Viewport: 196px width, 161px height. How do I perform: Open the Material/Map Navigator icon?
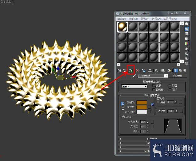coord(186,64)
